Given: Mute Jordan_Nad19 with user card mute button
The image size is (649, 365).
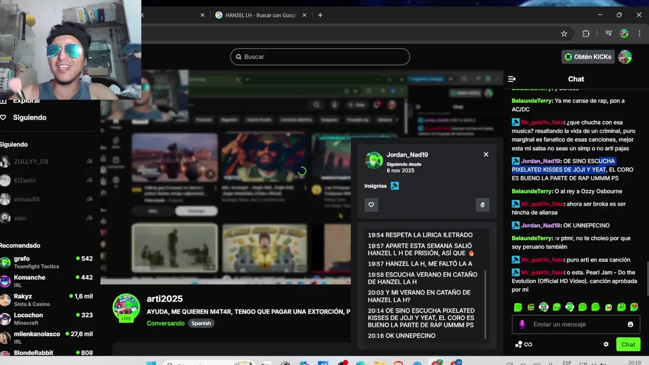Looking at the screenshot, I should pyautogui.click(x=483, y=205).
